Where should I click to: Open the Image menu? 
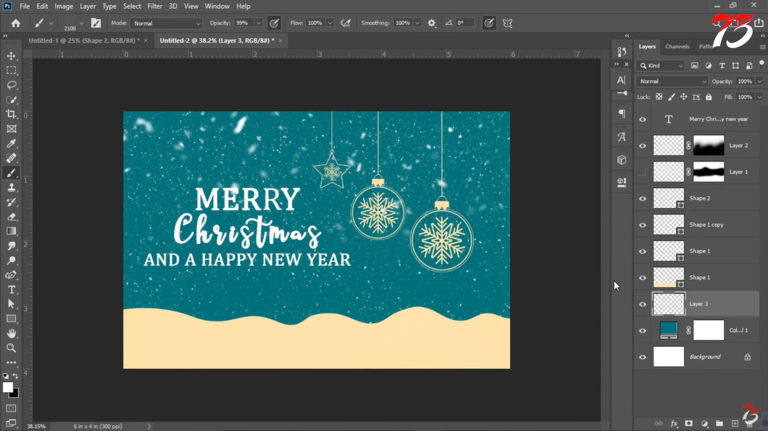pyautogui.click(x=64, y=6)
